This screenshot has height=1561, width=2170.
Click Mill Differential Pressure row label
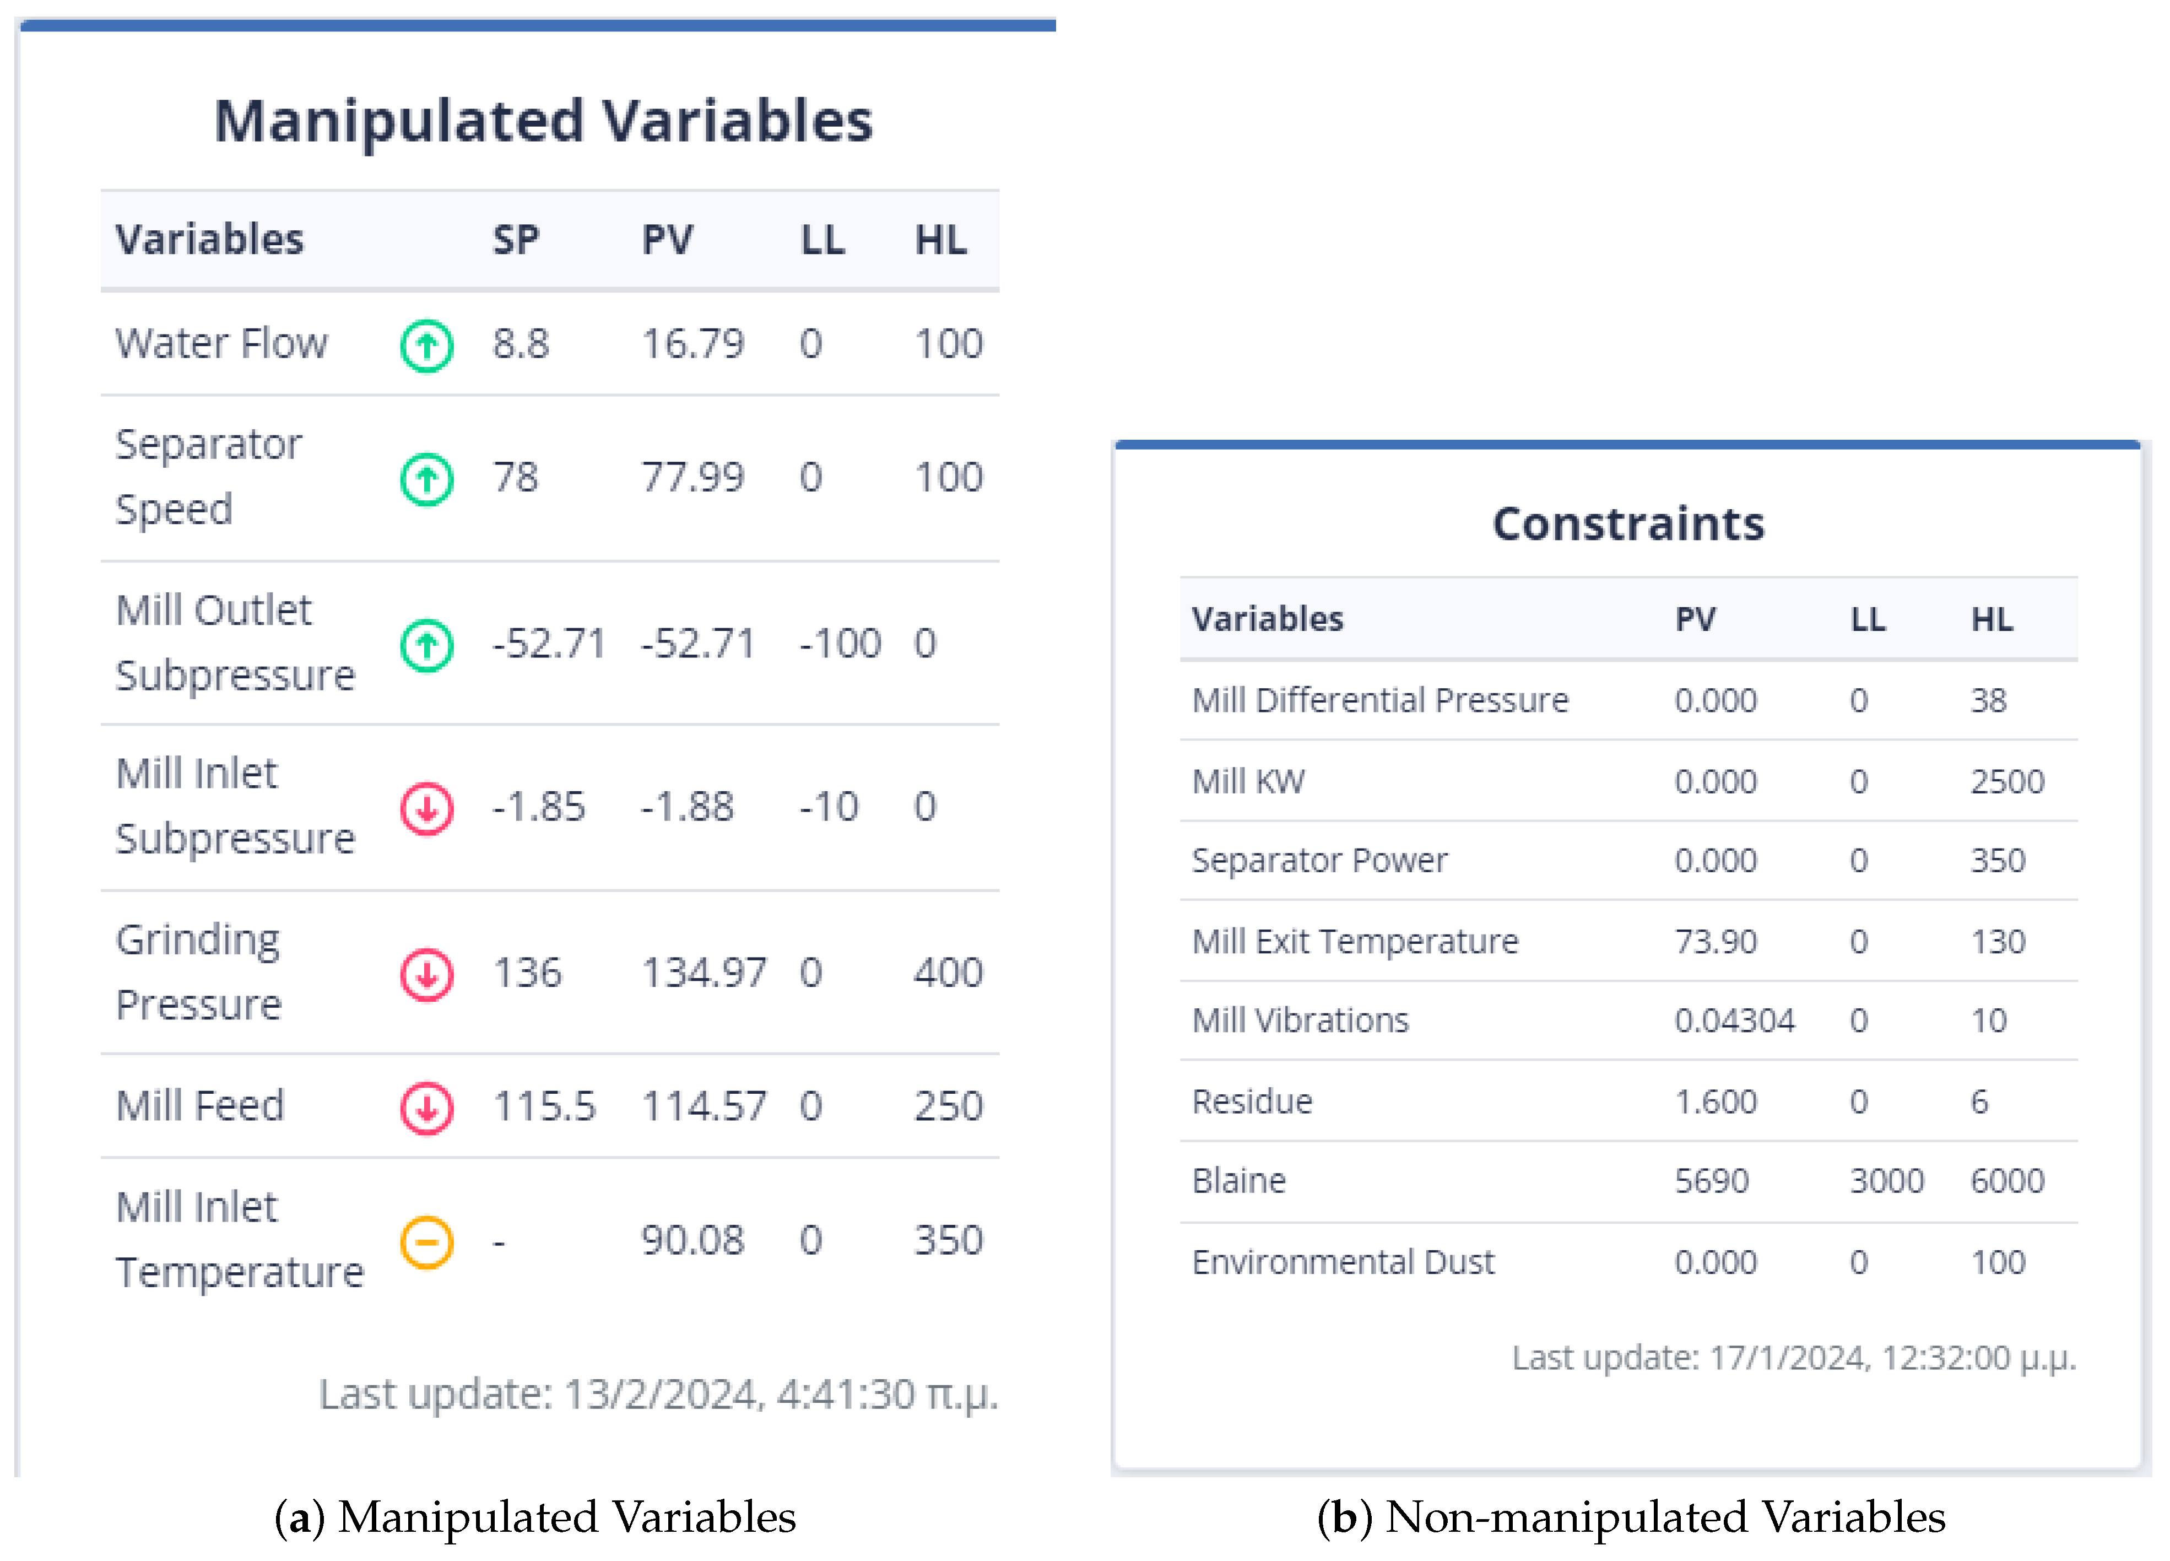1379,700
